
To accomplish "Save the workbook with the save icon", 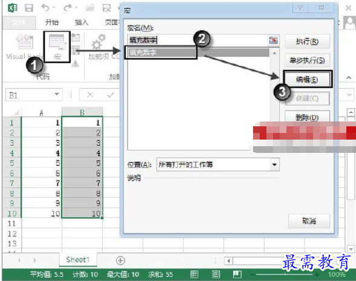I will [29, 8].
